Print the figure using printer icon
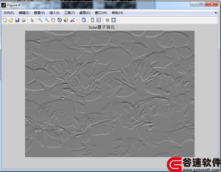 coord(23,20)
